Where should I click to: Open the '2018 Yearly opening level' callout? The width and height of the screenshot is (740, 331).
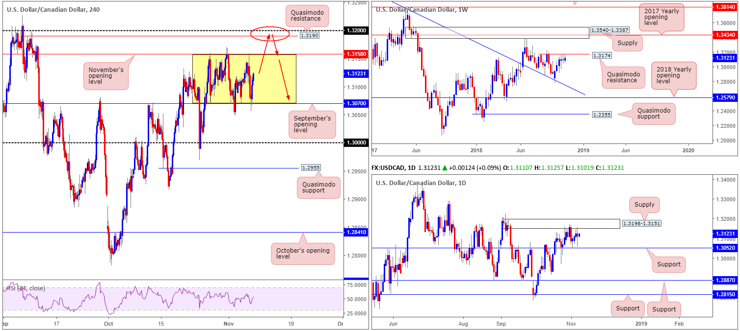tap(674, 76)
